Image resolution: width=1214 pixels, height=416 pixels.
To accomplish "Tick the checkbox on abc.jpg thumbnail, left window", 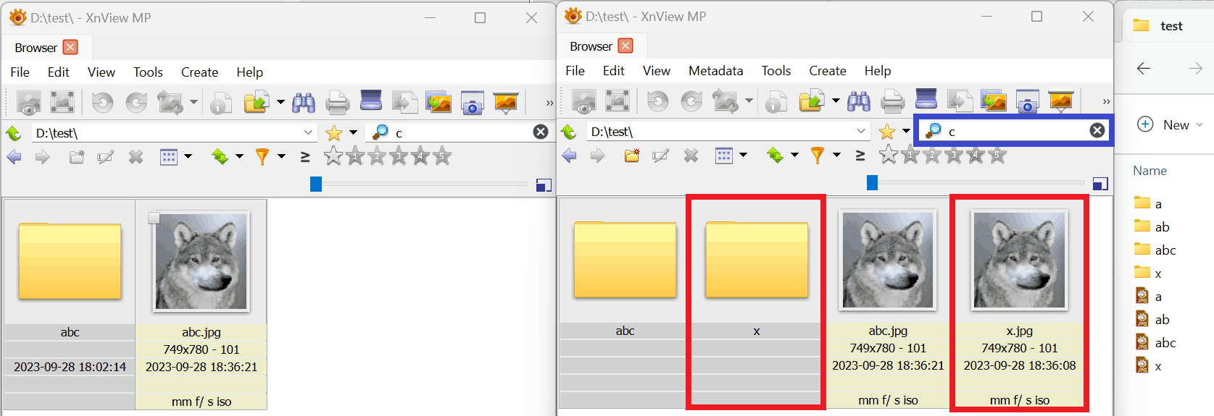I will (x=154, y=218).
